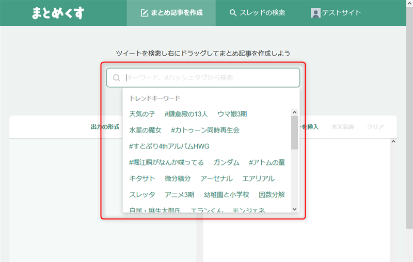Click the trend list scroll-down arrow

(x=294, y=209)
